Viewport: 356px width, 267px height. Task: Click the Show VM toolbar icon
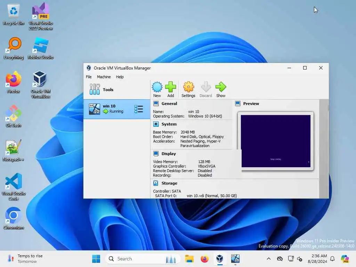coord(221,89)
